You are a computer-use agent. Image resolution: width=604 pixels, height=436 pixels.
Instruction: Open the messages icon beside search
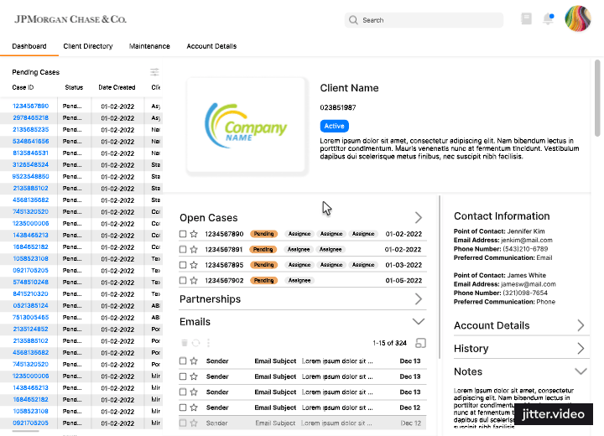pyautogui.click(x=526, y=18)
